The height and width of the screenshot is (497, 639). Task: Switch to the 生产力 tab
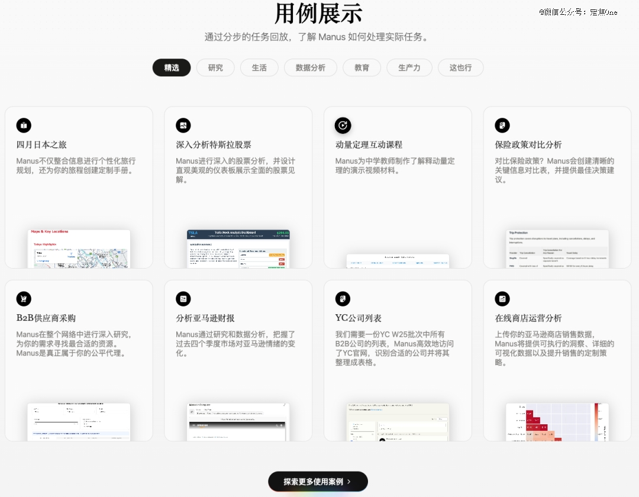pos(409,68)
